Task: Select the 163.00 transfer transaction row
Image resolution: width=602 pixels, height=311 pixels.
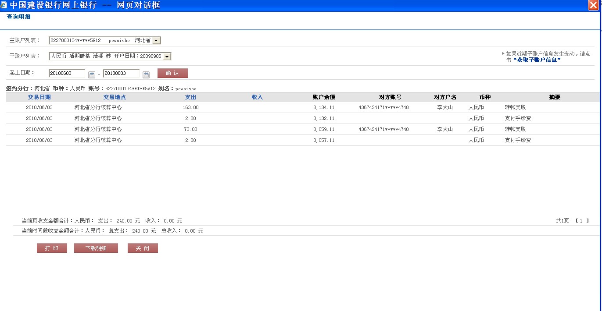Action: coord(190,107)
